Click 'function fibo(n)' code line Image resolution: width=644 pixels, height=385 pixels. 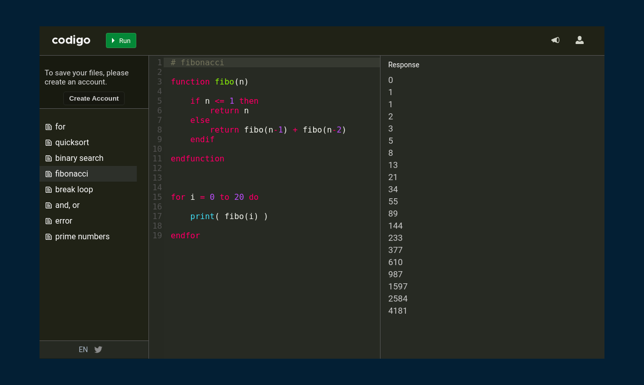point(210,82)
